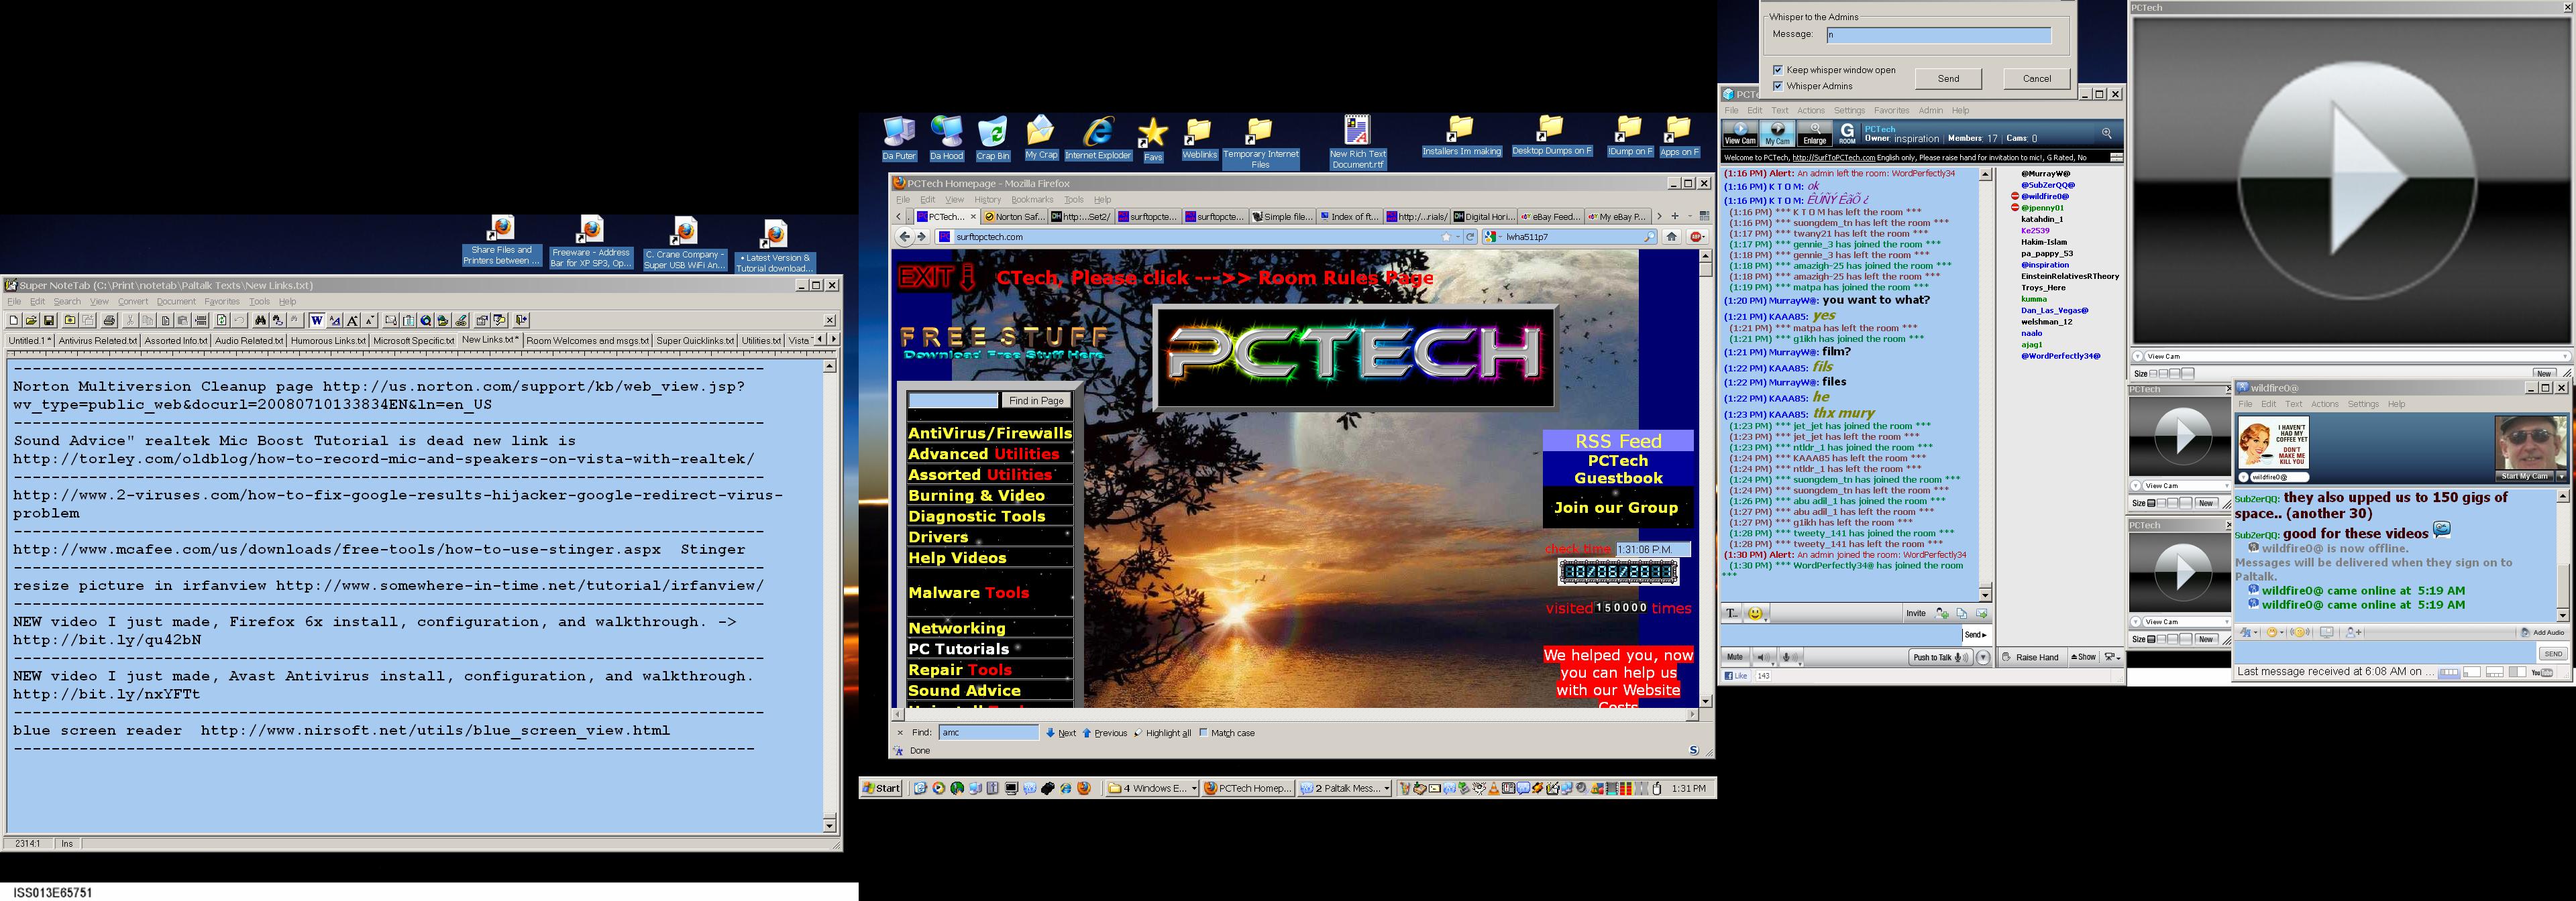Open the AntiVirus/Firewalls link on PCTech page
Viewport: 2576px width, 901px height.
click(989, 432)
